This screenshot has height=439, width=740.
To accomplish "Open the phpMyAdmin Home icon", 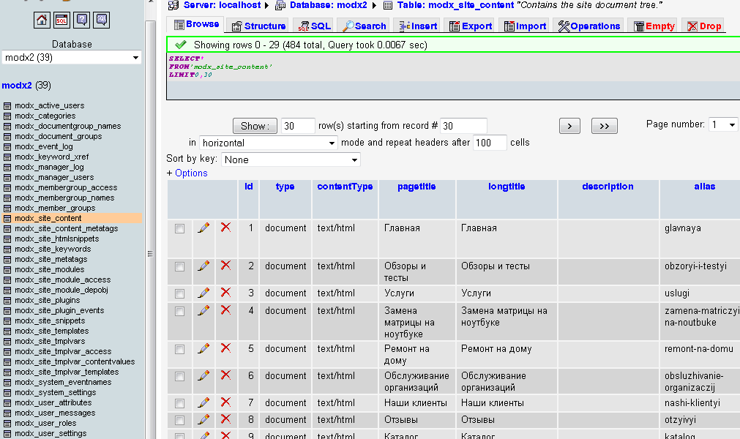I will click(x=42, y=20).
